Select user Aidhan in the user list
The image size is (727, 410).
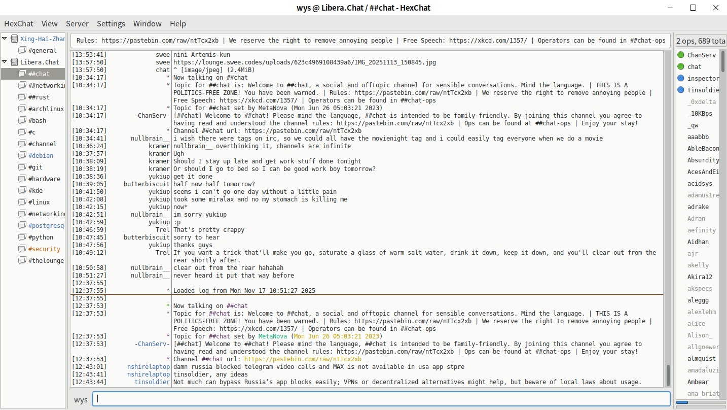coord(698,242)
